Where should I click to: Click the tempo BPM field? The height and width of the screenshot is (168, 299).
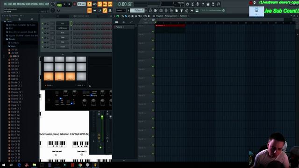click(x=81, y=4)
